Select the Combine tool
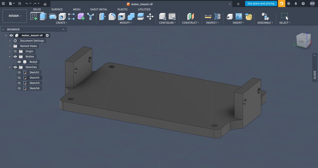 pyautogui.click(x=131, y=16)
